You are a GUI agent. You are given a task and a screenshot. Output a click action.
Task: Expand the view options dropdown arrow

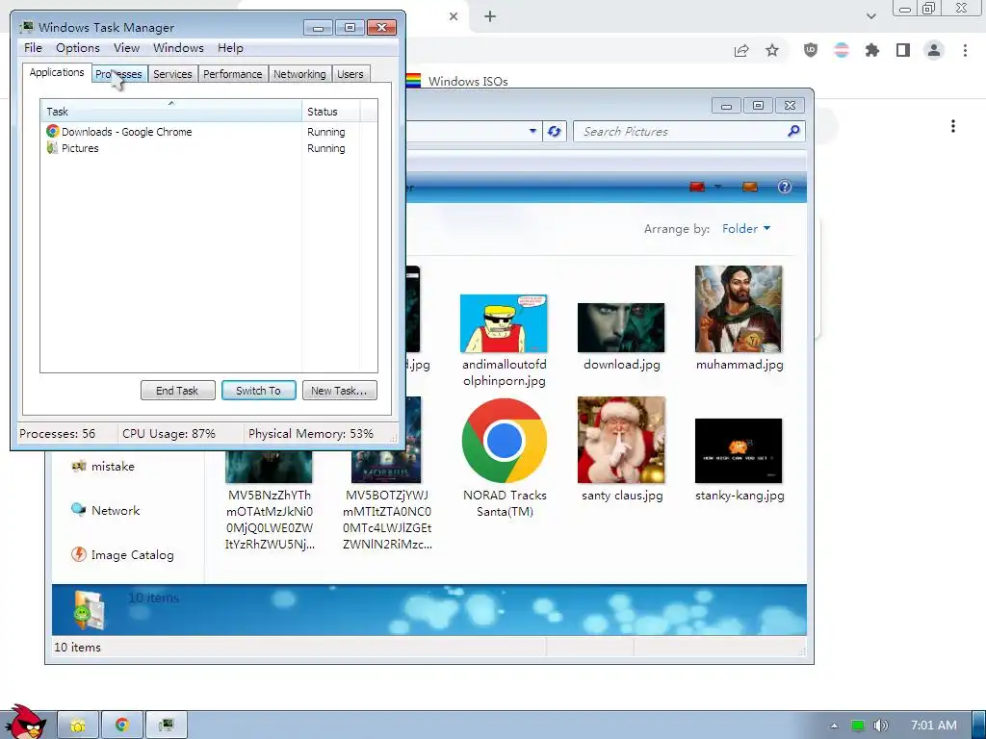[717, 187]
